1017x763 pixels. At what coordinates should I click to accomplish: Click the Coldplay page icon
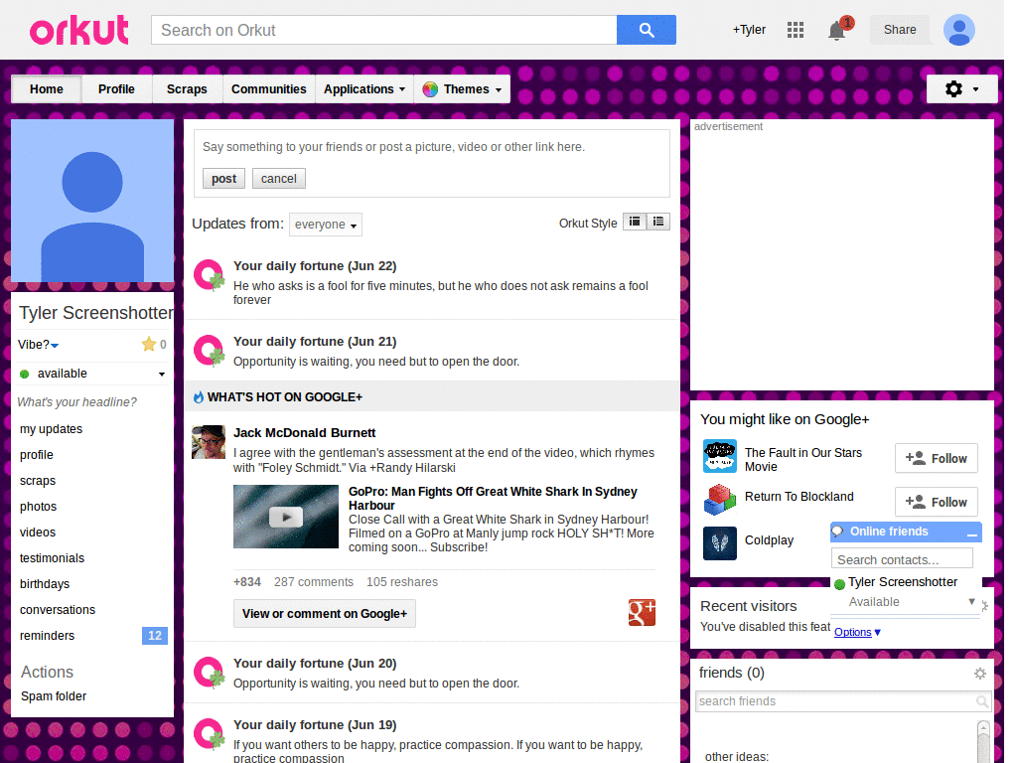720,543
